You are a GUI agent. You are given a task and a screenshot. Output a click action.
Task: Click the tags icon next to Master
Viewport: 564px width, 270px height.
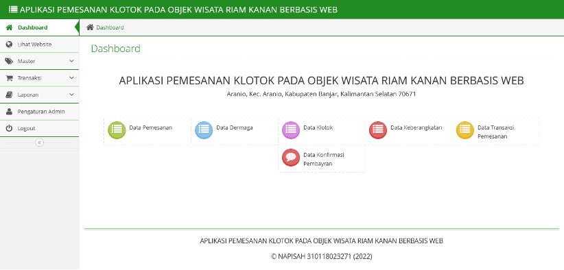[10, 61]
